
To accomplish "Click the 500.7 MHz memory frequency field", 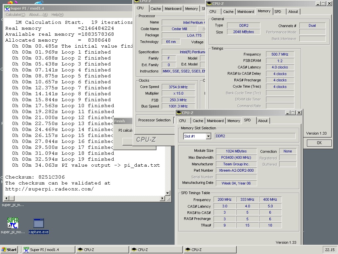I will pos(280,54).
